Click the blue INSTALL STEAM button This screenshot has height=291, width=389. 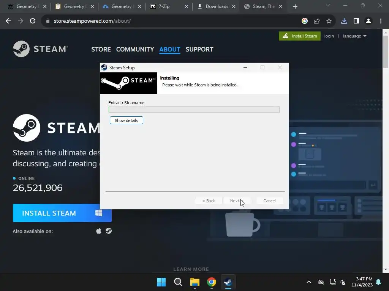[62, 213]
